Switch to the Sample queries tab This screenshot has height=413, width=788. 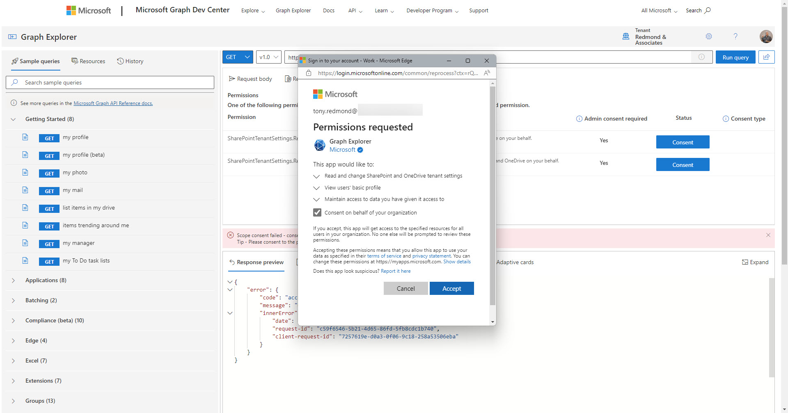pos(35,61)
